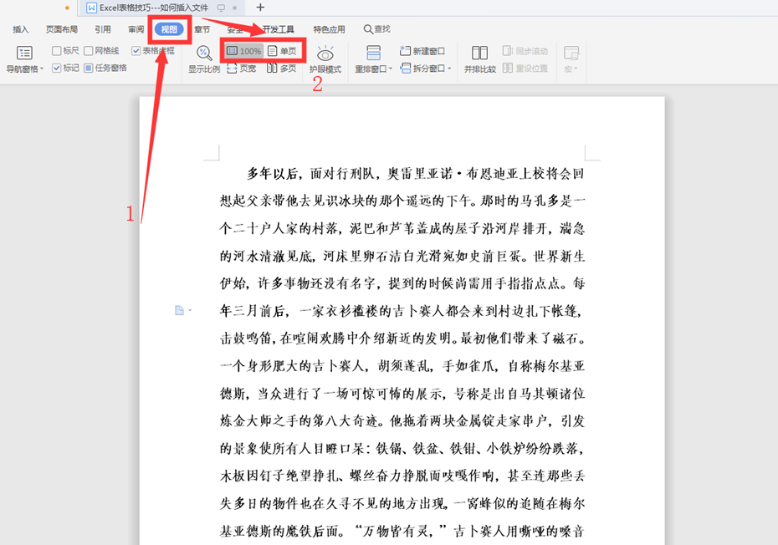This screenshot has width=778, height=545.
Task: Click the line starting 德斯，当众进行了
Action: (x=402, y=394)
